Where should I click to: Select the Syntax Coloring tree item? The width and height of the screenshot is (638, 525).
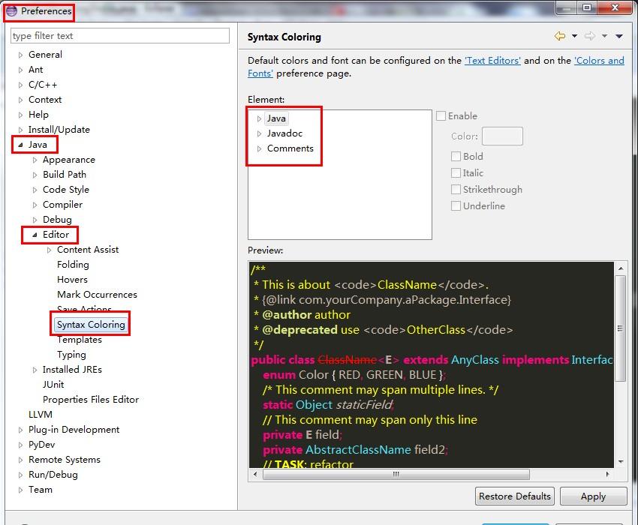[x=91, y=325]
